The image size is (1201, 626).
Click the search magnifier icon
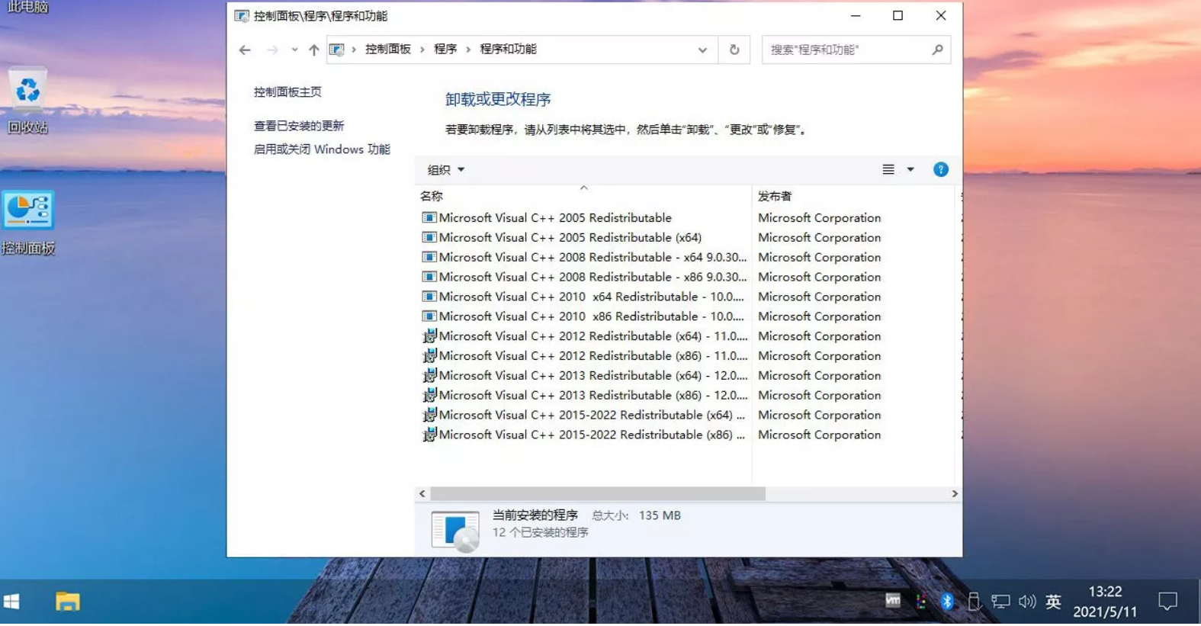tap(937, 50)
